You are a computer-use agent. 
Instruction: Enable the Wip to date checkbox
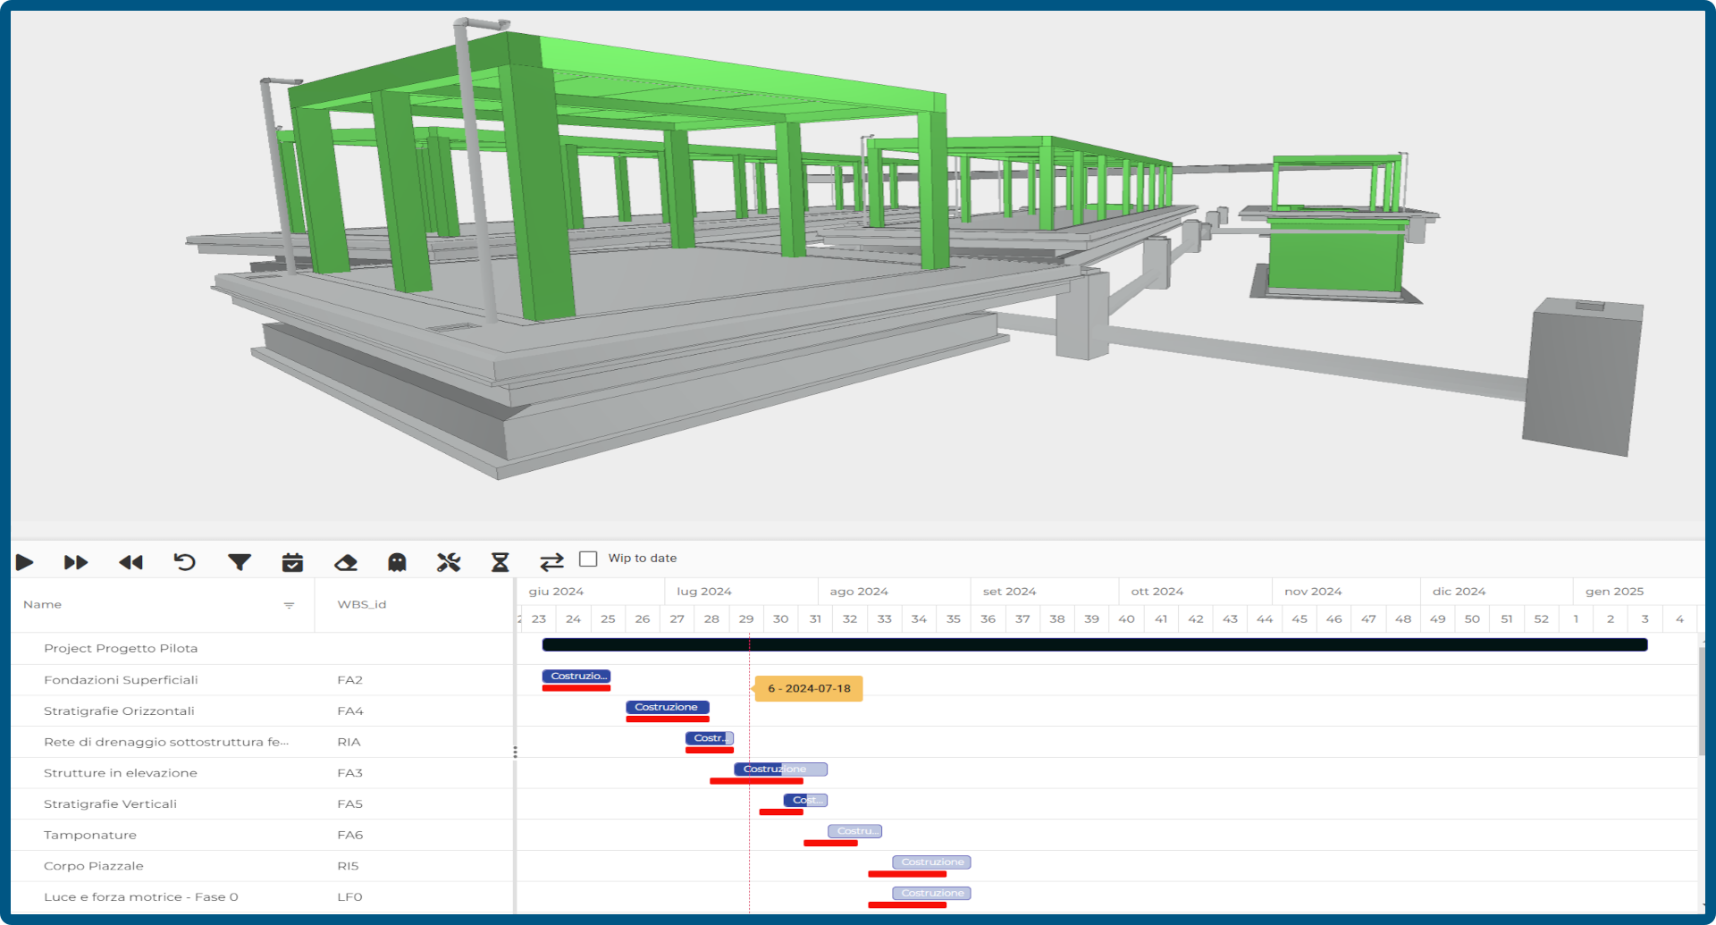click(x=588, y=558)
